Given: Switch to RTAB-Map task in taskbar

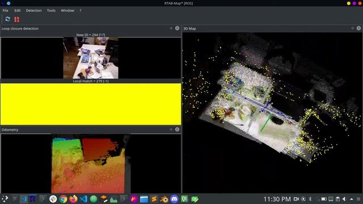Looking at the screenshot, I should [x=32, y=199].
